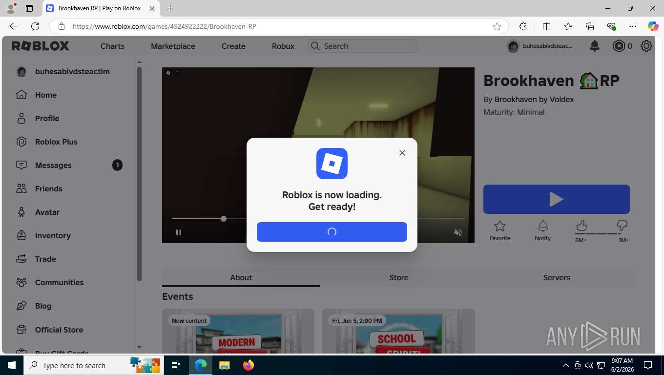Screen dimensions: 664x375
Task: Open Communities in sidebar
Action: (x=50, y=282)
